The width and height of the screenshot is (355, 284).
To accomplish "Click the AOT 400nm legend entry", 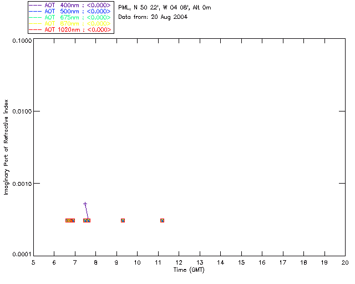I will pyautogui.click(x=70, y=5).
